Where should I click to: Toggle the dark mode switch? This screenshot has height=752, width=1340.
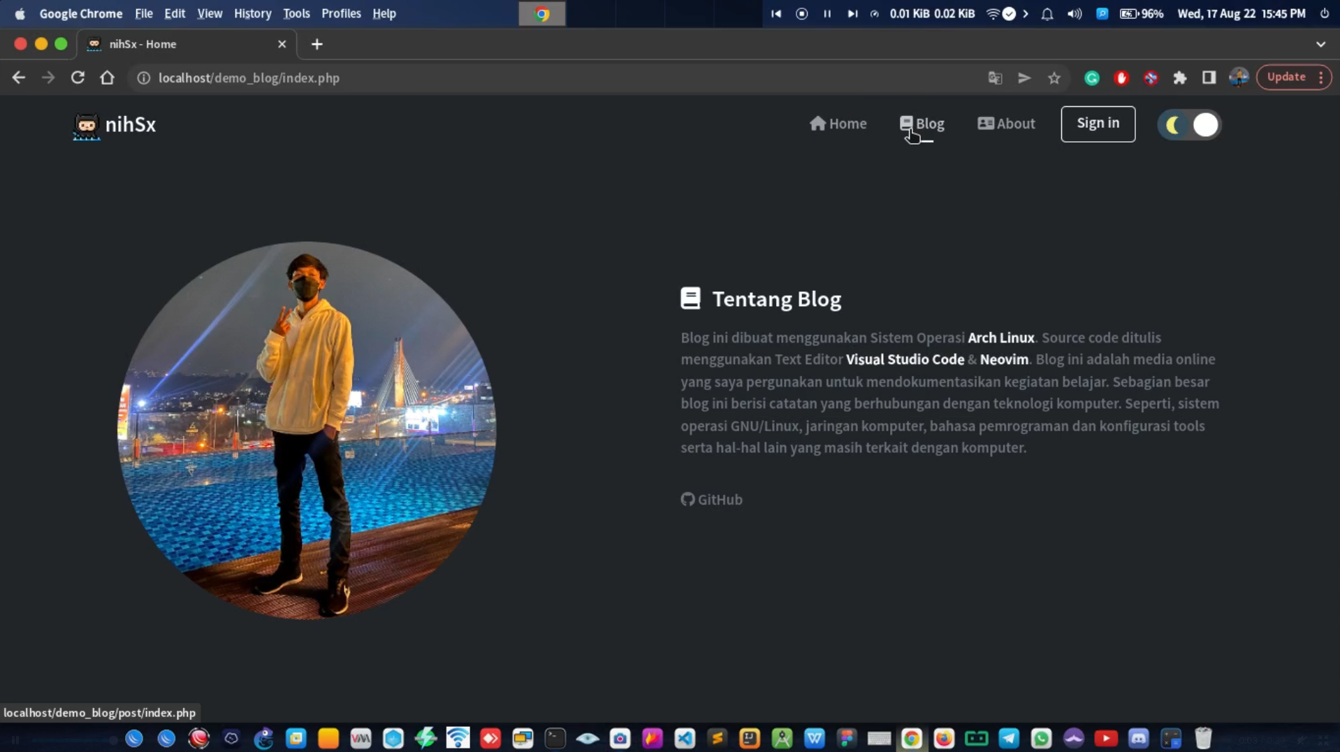click(x=1189, y=125)
